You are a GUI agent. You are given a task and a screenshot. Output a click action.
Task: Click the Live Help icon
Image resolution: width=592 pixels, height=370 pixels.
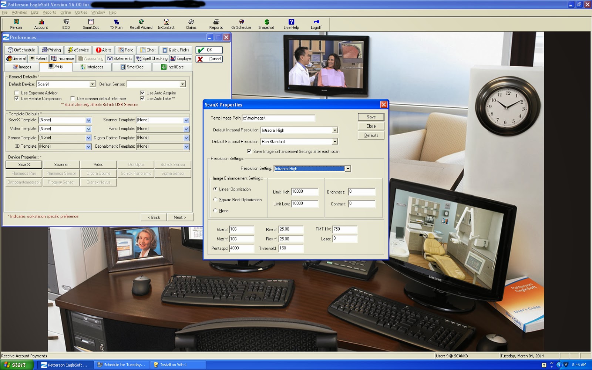coord(292,24)
